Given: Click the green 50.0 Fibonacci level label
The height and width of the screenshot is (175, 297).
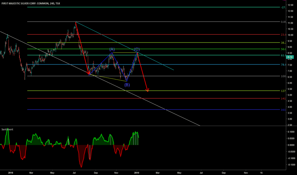Looking at the screenshot, I should tap(283, 49).
